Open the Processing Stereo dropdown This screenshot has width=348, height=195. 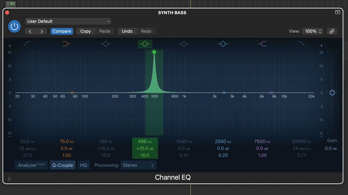(138, 165)
